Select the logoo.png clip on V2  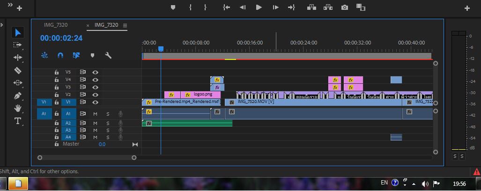(200, 95)
